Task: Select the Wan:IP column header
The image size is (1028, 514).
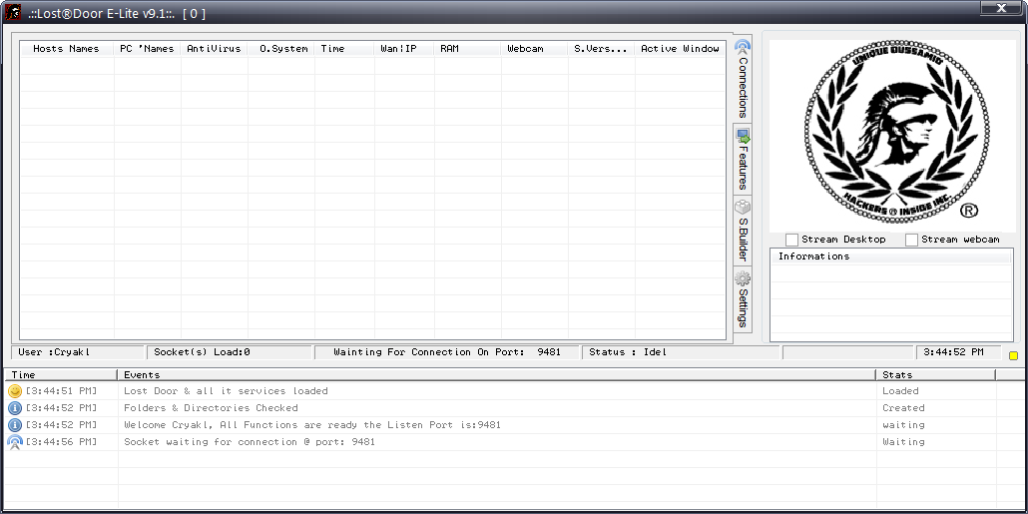Action: pyautogui.click(x=398, y=48)
